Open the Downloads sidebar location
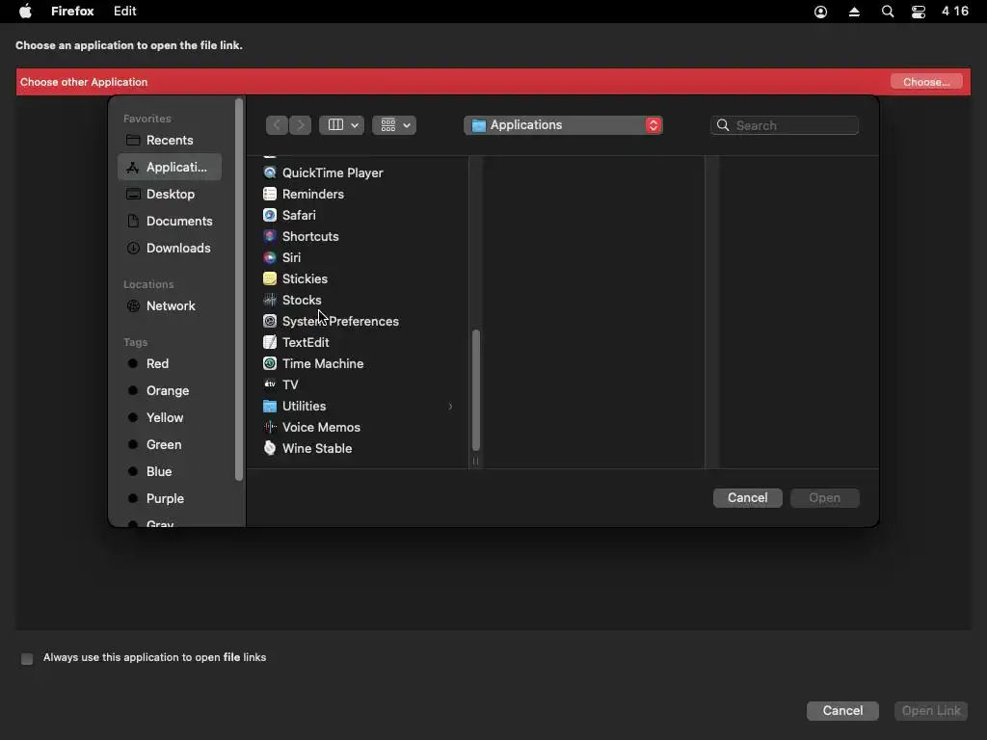This screenshot has height=740, width=987. tap(170, 248)
